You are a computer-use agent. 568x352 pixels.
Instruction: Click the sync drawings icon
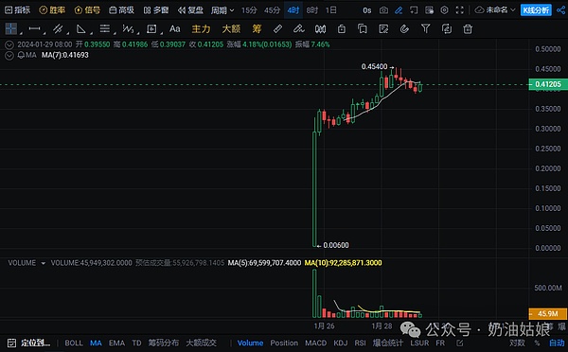coord(447,28)
